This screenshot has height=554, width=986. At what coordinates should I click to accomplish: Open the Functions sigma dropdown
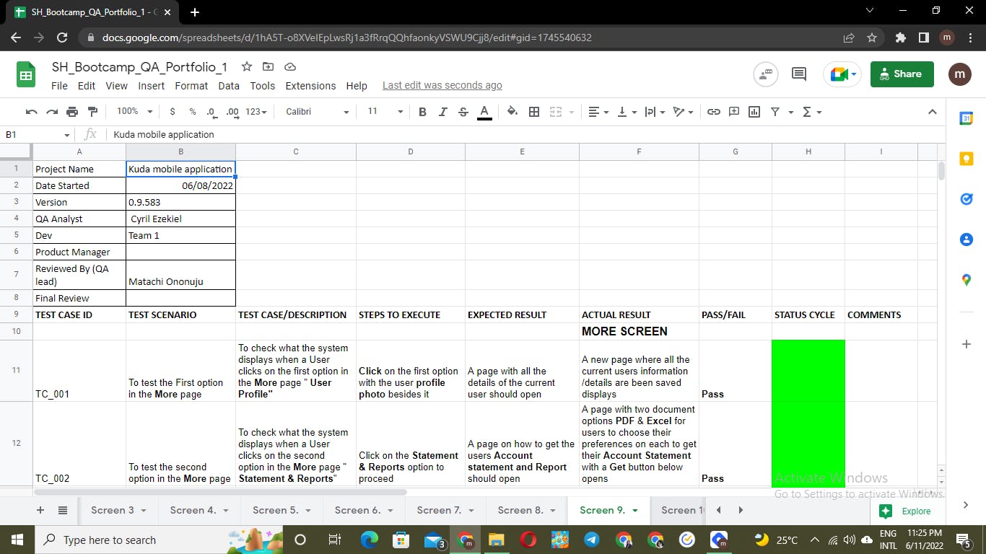click(812, 112)
